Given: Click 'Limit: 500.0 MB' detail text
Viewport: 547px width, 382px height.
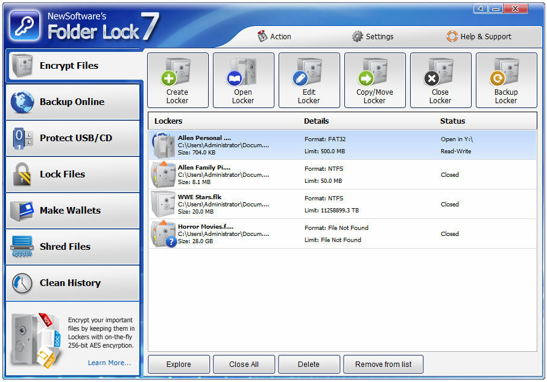Looking at the screenshot, I should click(x=325, y=151).
